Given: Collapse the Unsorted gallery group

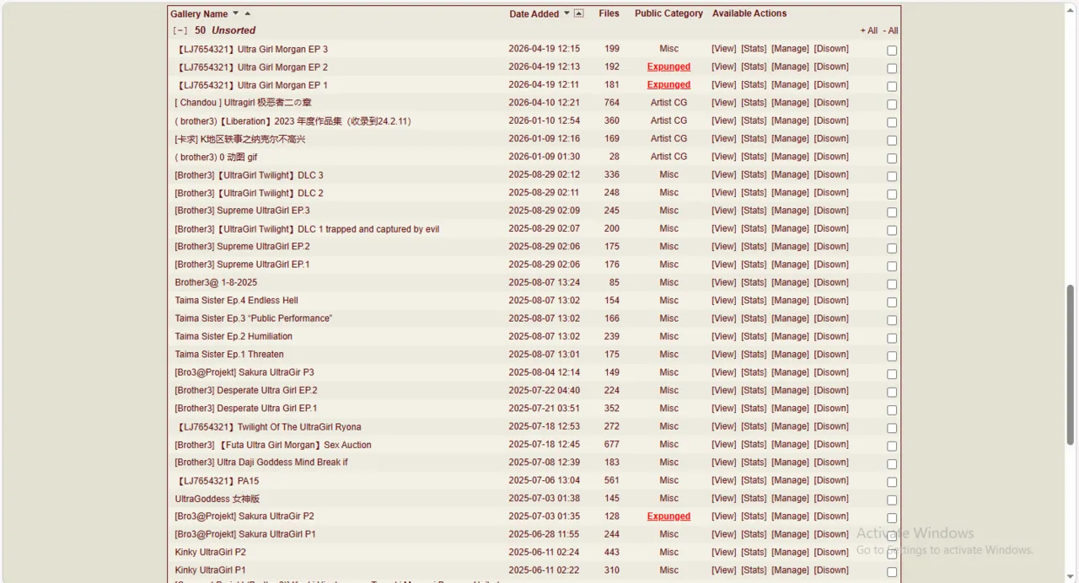Looking at the screenshot, I should point(180,30).
